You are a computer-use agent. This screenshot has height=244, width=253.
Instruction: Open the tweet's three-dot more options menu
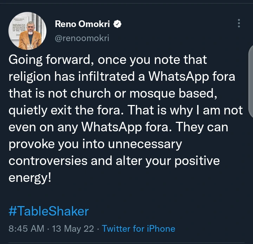239,24
